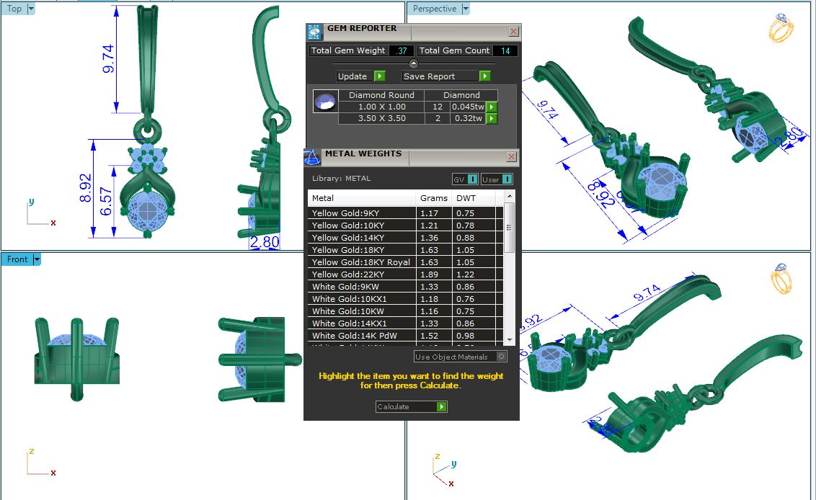Toggle the User library switch
The image size is (816, 500).
pos(507,179)
